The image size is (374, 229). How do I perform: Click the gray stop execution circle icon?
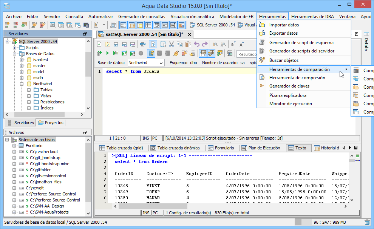point(141,53)
